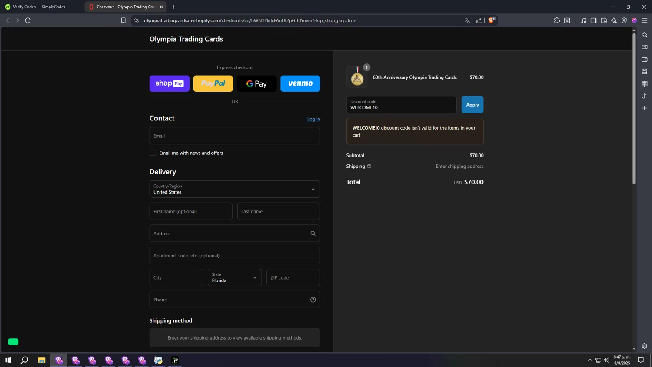Open Windows Start menu

tap(8, 360)
